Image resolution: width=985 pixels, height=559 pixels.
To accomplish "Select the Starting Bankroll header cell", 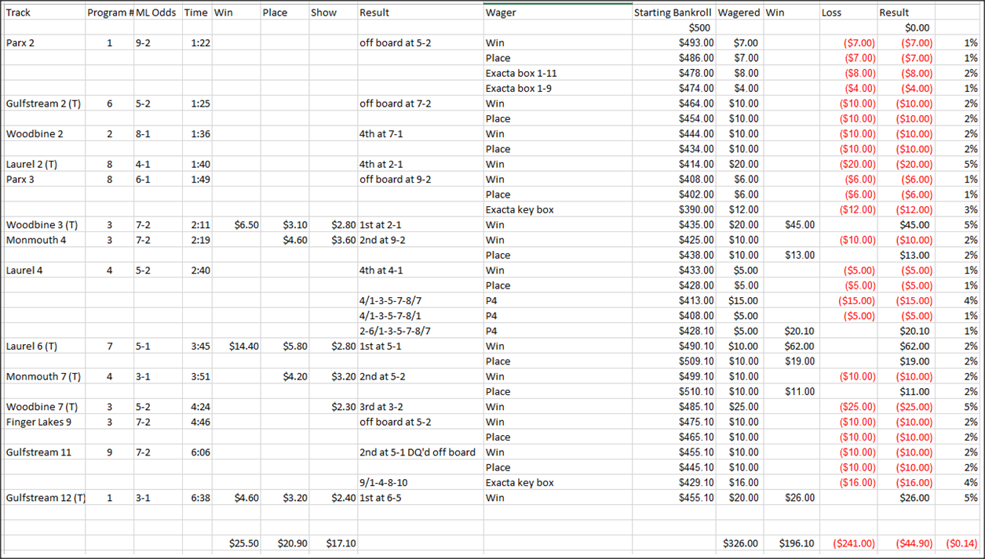I will [x=673, y=13].
